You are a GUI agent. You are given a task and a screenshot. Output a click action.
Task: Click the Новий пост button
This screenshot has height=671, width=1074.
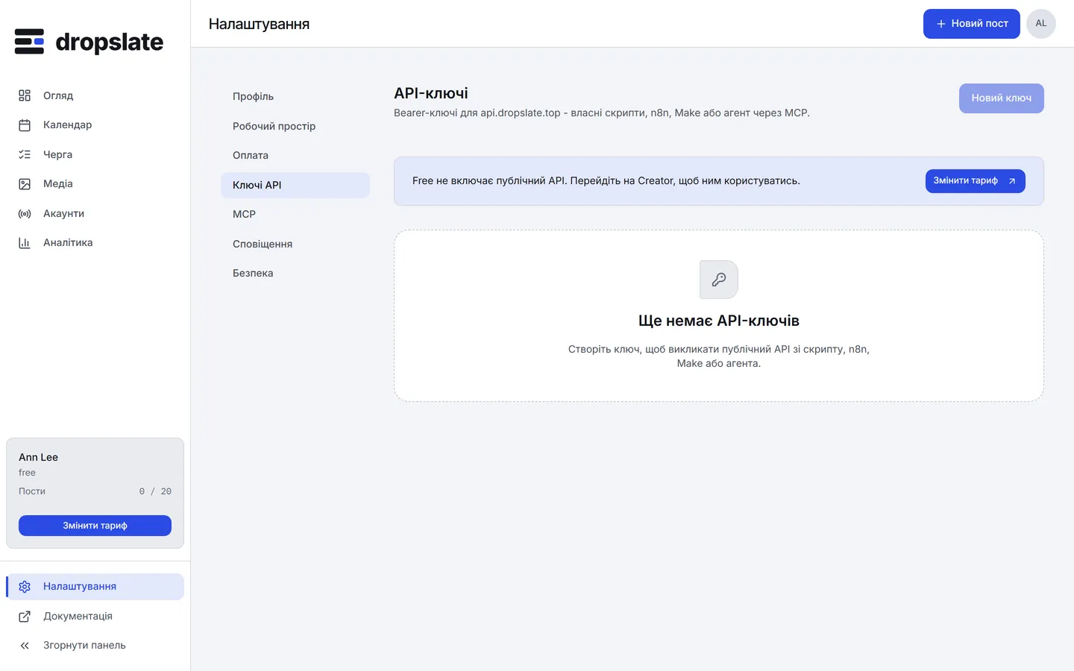click(972, 24)
